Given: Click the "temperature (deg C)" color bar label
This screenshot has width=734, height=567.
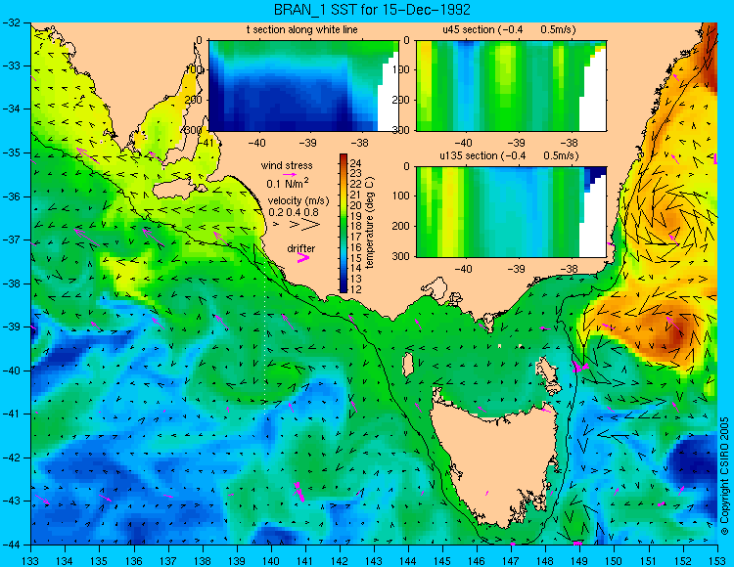Looking at the screenshot, I should point(370,223).
